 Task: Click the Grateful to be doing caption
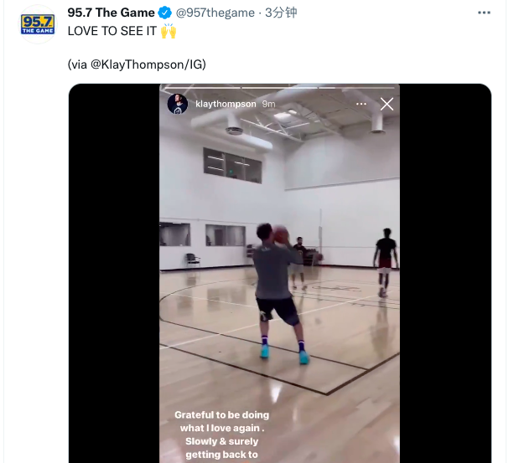click(222, 435)
